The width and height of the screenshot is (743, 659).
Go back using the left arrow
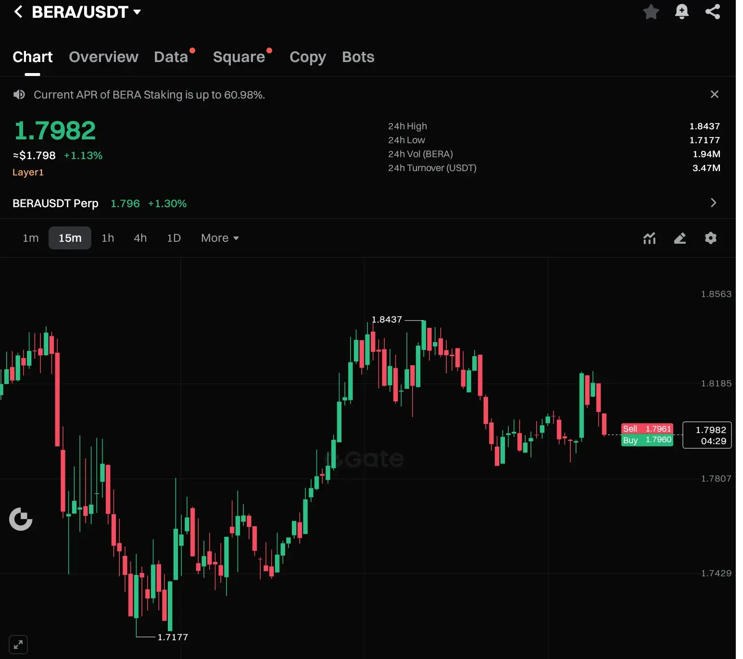pos(18,12)
